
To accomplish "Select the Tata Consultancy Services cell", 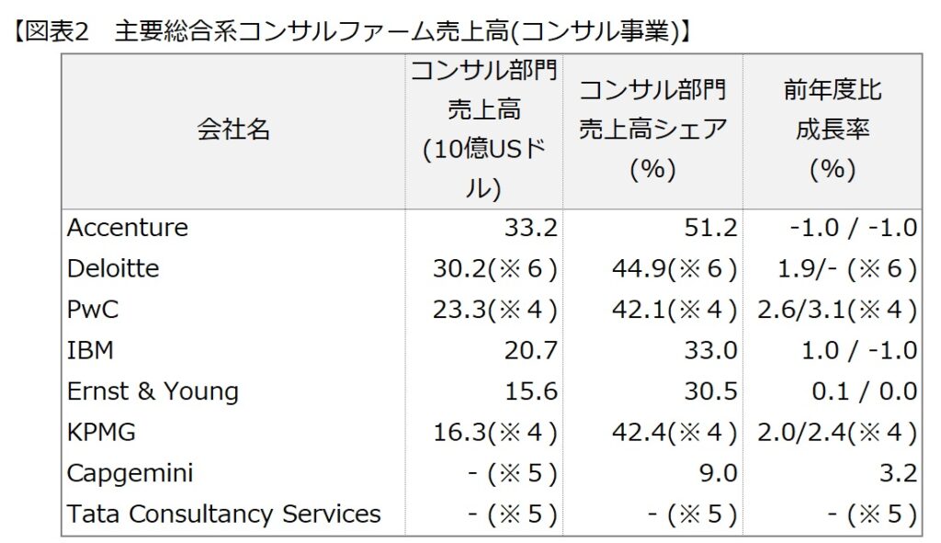I will pos(223,515).
